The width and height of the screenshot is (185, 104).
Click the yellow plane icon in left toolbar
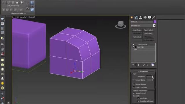(x=2, y=60)
